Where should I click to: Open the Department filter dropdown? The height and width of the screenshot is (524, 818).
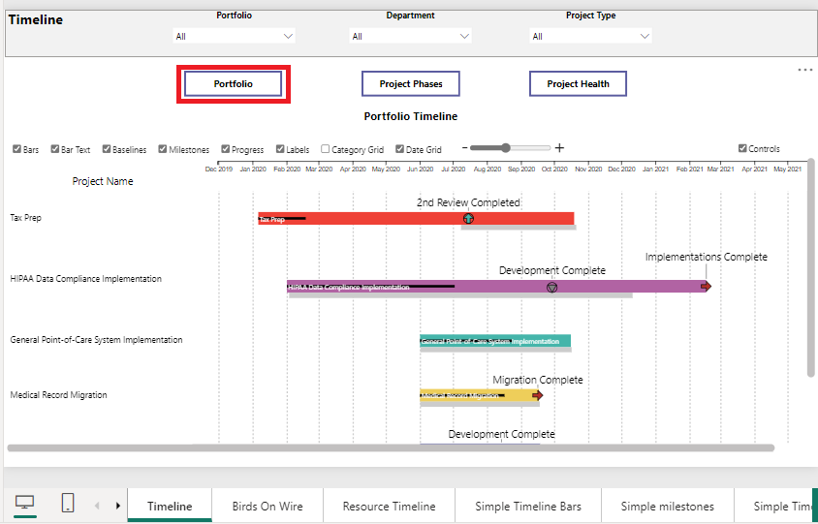point(411,36)
